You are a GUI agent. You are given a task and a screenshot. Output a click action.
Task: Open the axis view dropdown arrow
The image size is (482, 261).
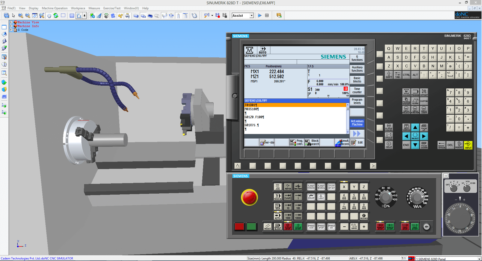84,16
